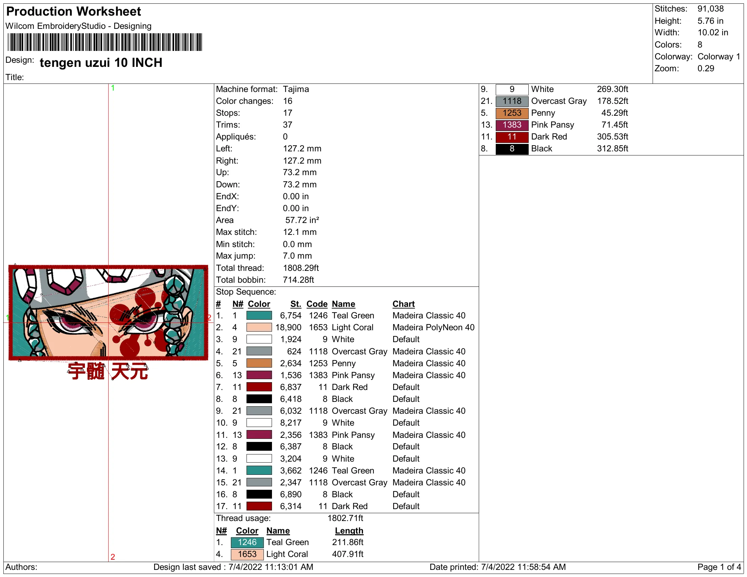Click Light Coral length 407.91ft
Image resolution: width=747 pixels, height=577 pixels.
[347, 555]
